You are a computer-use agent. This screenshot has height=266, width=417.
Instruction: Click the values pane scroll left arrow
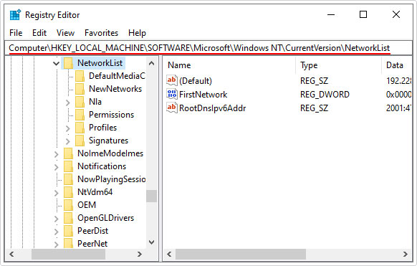169,255
